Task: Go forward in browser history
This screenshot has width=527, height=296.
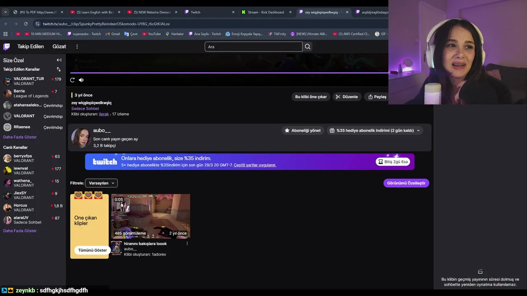Action: click(x=16, y=24)
